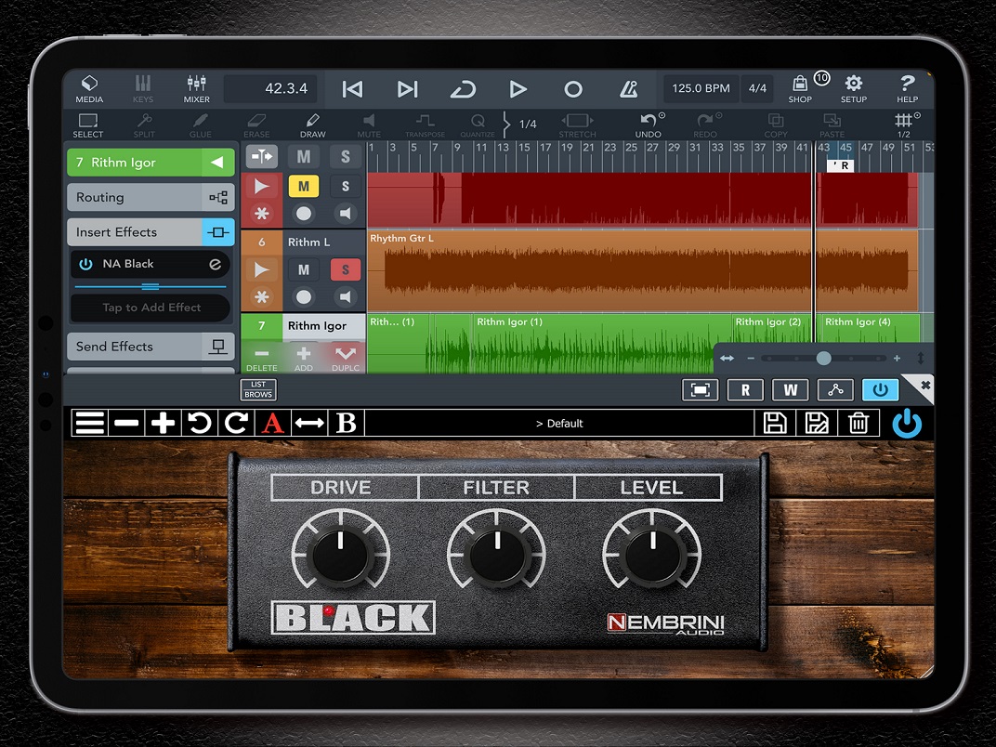
Task: Toggle the metronome icon
Action: tap(628, 89)
